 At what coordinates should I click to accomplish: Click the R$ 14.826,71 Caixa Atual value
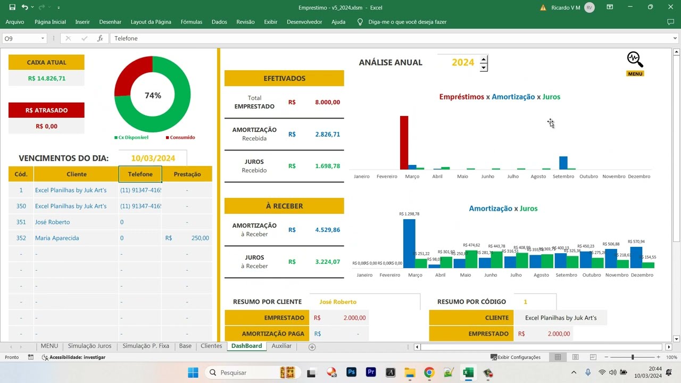[x=46, y=78]
